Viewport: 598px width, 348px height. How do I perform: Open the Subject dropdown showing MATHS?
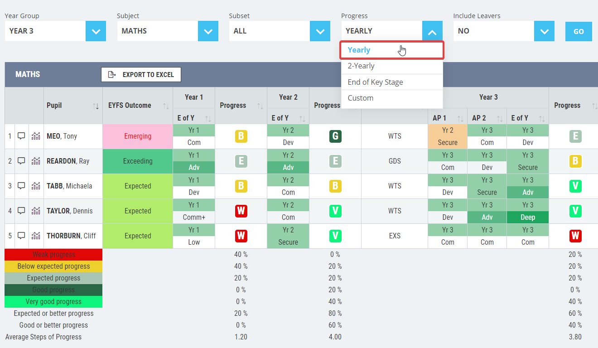pyautogui.click(x=208, y=31)
